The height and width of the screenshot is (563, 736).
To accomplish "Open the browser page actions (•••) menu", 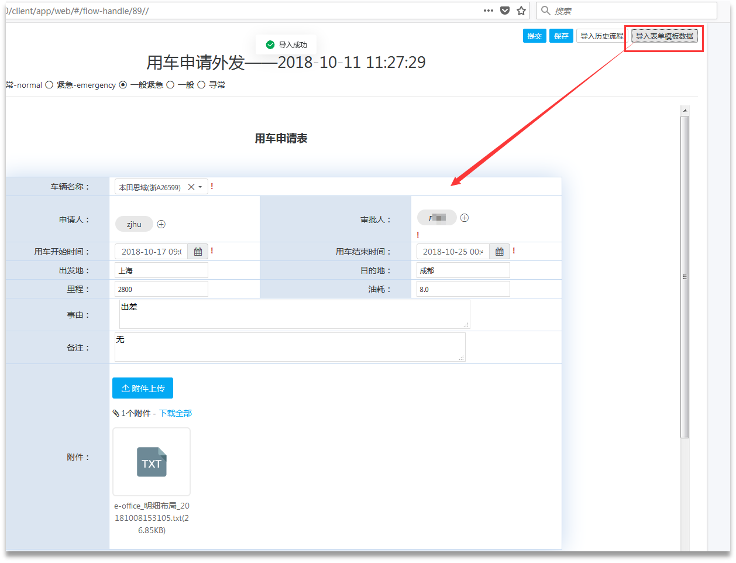I will click(489, 11).
